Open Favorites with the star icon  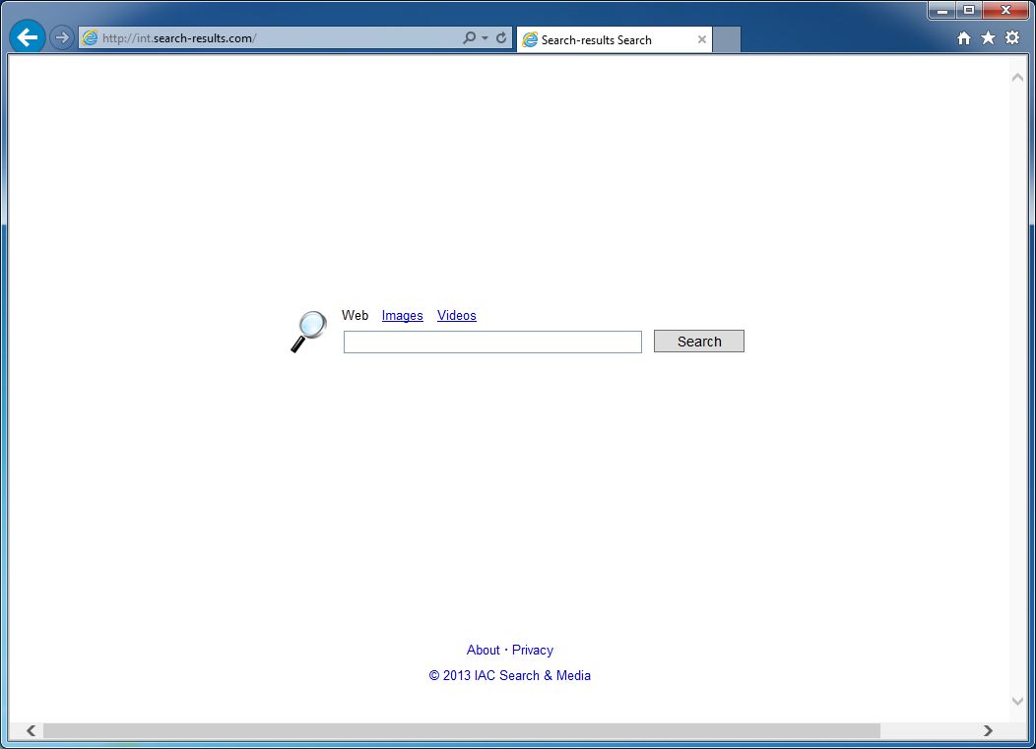[x=988, y=38]
